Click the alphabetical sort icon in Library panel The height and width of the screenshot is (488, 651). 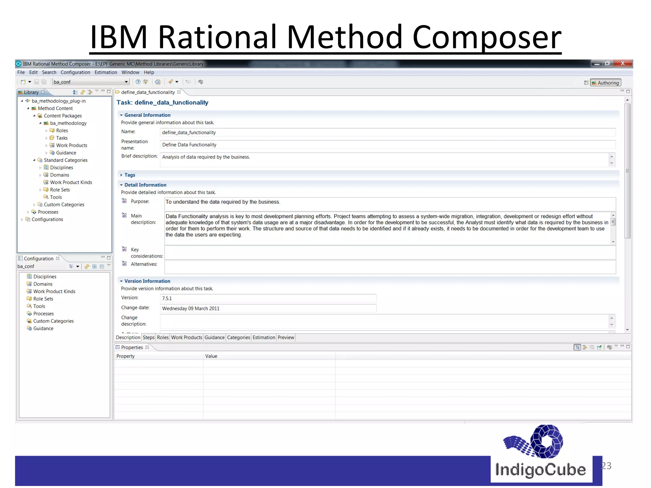point(75,92)
